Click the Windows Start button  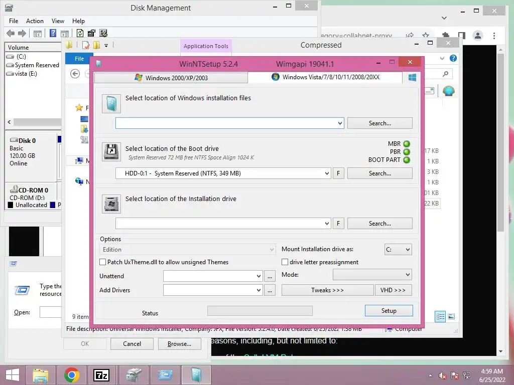tap(13, 375)
